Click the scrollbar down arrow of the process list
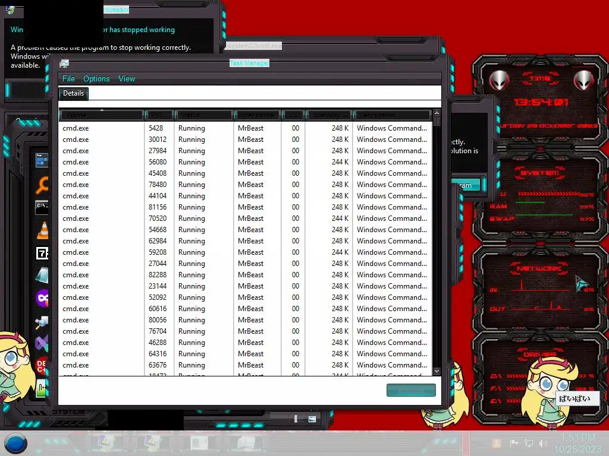The height and width of the screenshot is (456, 609). [437, 372]
